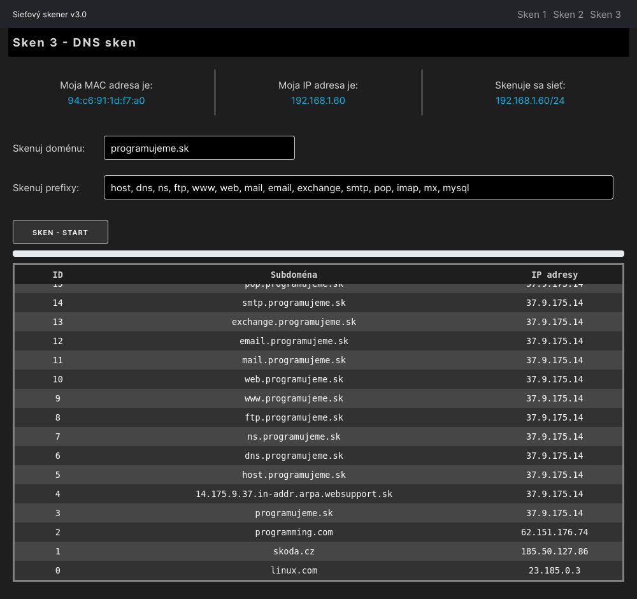The width and height of the screenshot is (637, 599).
Task: Click the programming.com row
Action: click(294, 532)
